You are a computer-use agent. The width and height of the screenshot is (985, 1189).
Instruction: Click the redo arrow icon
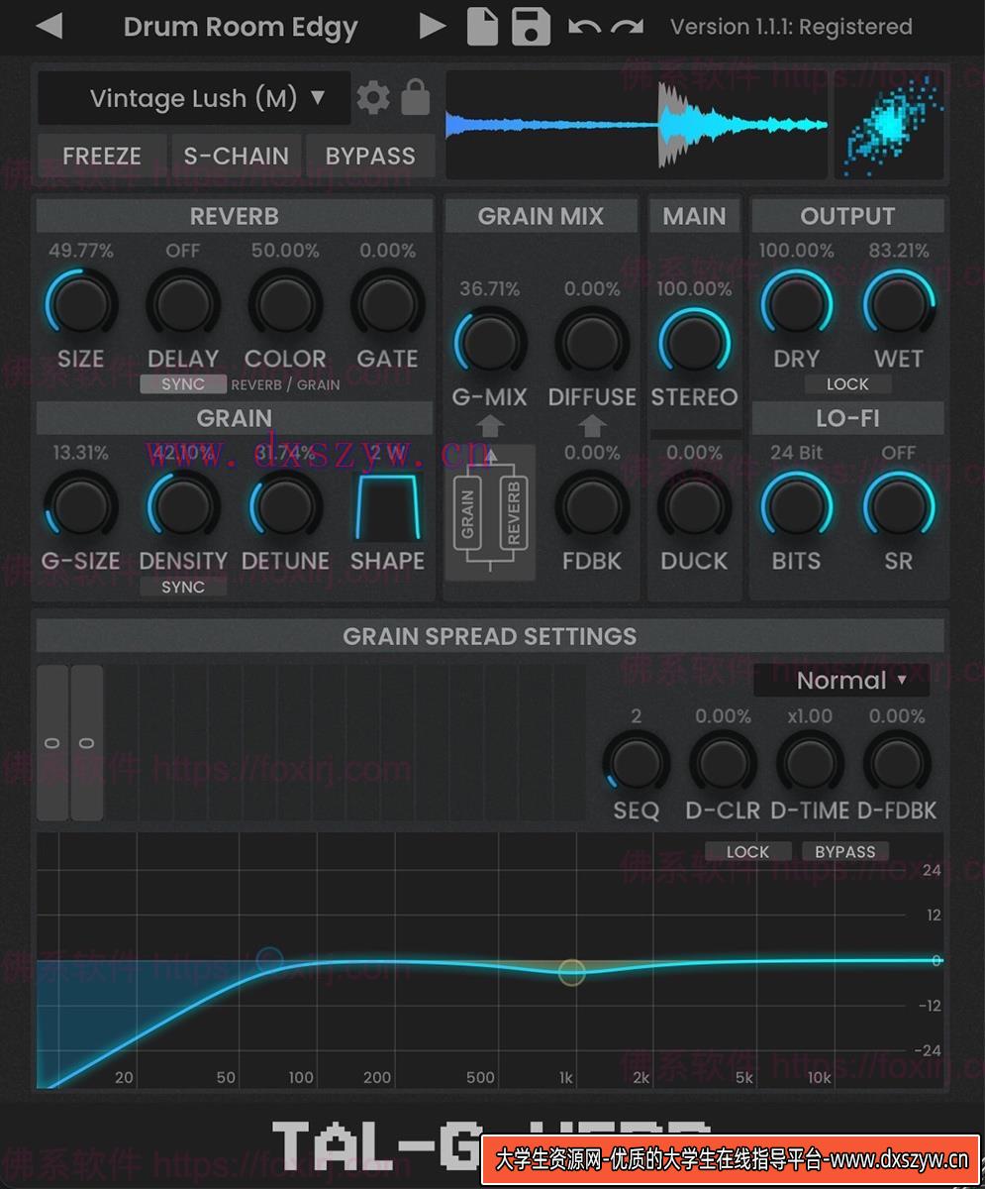(x=627, y=27)
